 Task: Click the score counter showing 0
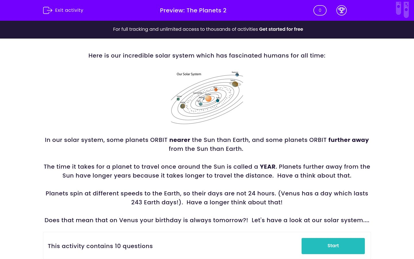coord(320,10)
